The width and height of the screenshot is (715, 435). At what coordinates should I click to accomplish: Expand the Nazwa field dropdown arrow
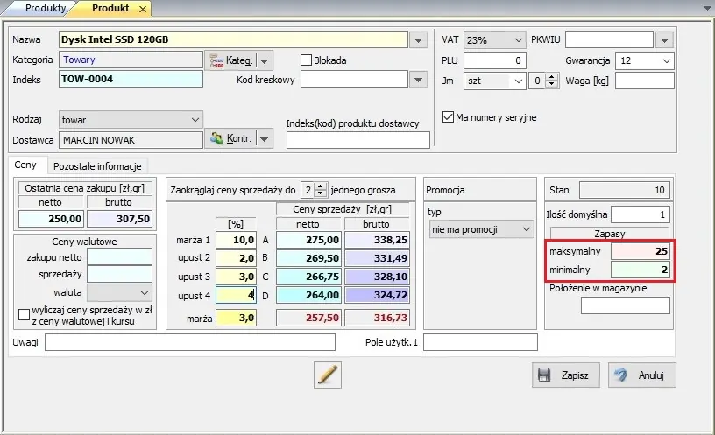tap(418, 40)
